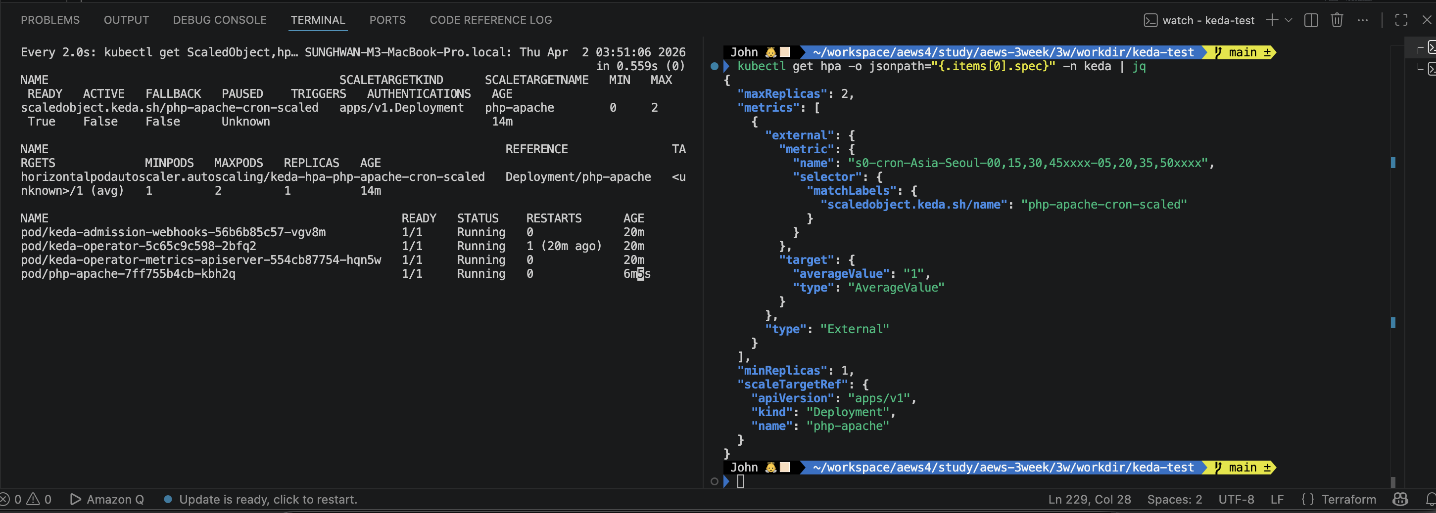Switch to the OUTPUT tab
Screen dimensions: 1436x513
coord(126,20)
